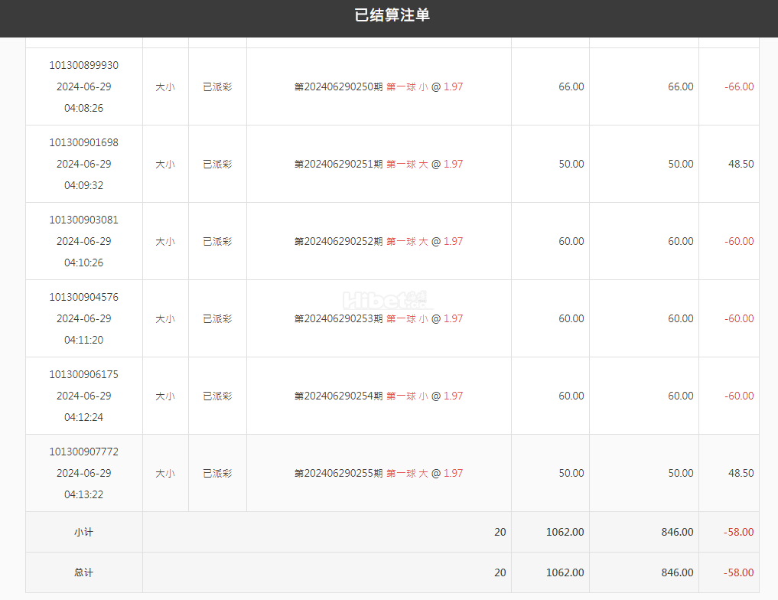Click bet details for period 202406290255
The width and height of the screenshot is (778, 600).
[379, 474]
